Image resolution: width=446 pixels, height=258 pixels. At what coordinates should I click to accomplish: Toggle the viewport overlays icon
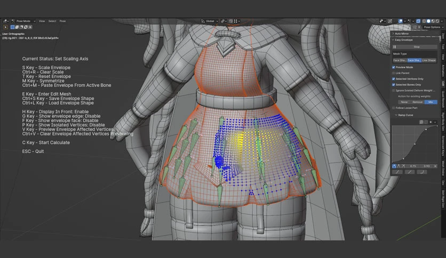pos(401,21)
